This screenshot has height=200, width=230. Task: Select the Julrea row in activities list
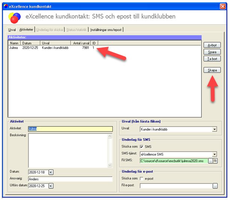click(105, 48)
